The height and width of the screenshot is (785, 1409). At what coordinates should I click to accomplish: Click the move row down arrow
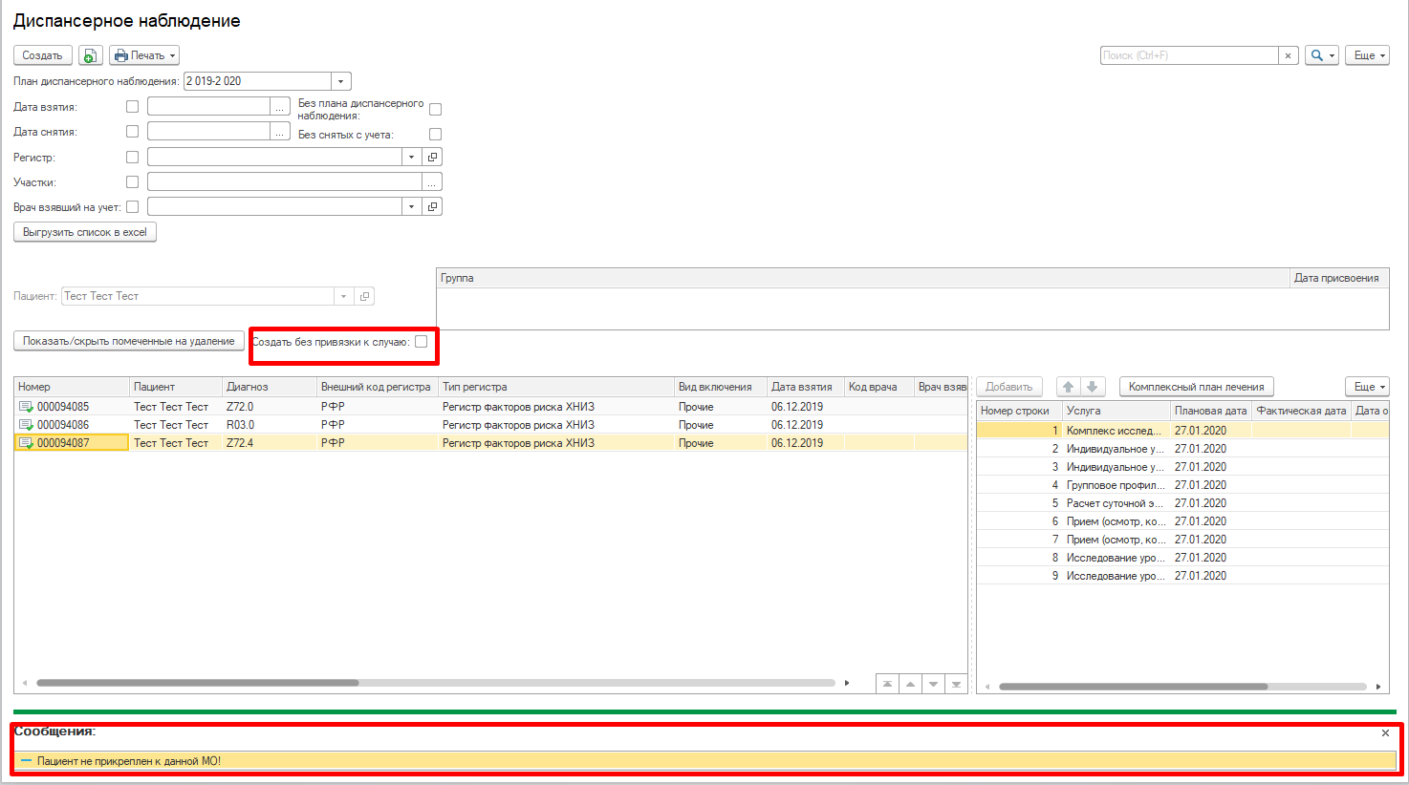(x=1093, y=387)
